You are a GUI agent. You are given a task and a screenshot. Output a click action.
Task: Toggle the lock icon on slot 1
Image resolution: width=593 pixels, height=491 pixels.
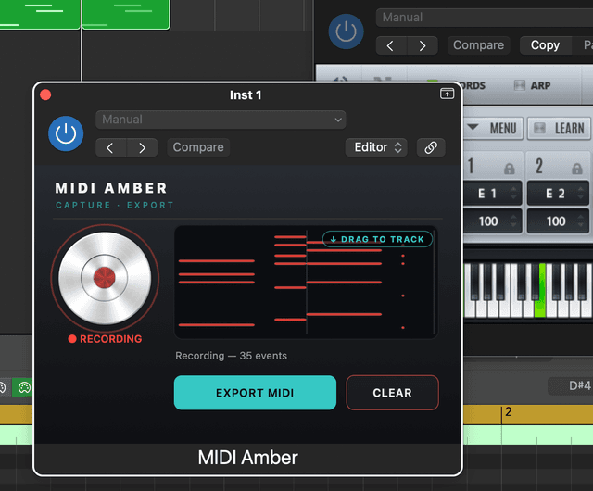(510, 169)
